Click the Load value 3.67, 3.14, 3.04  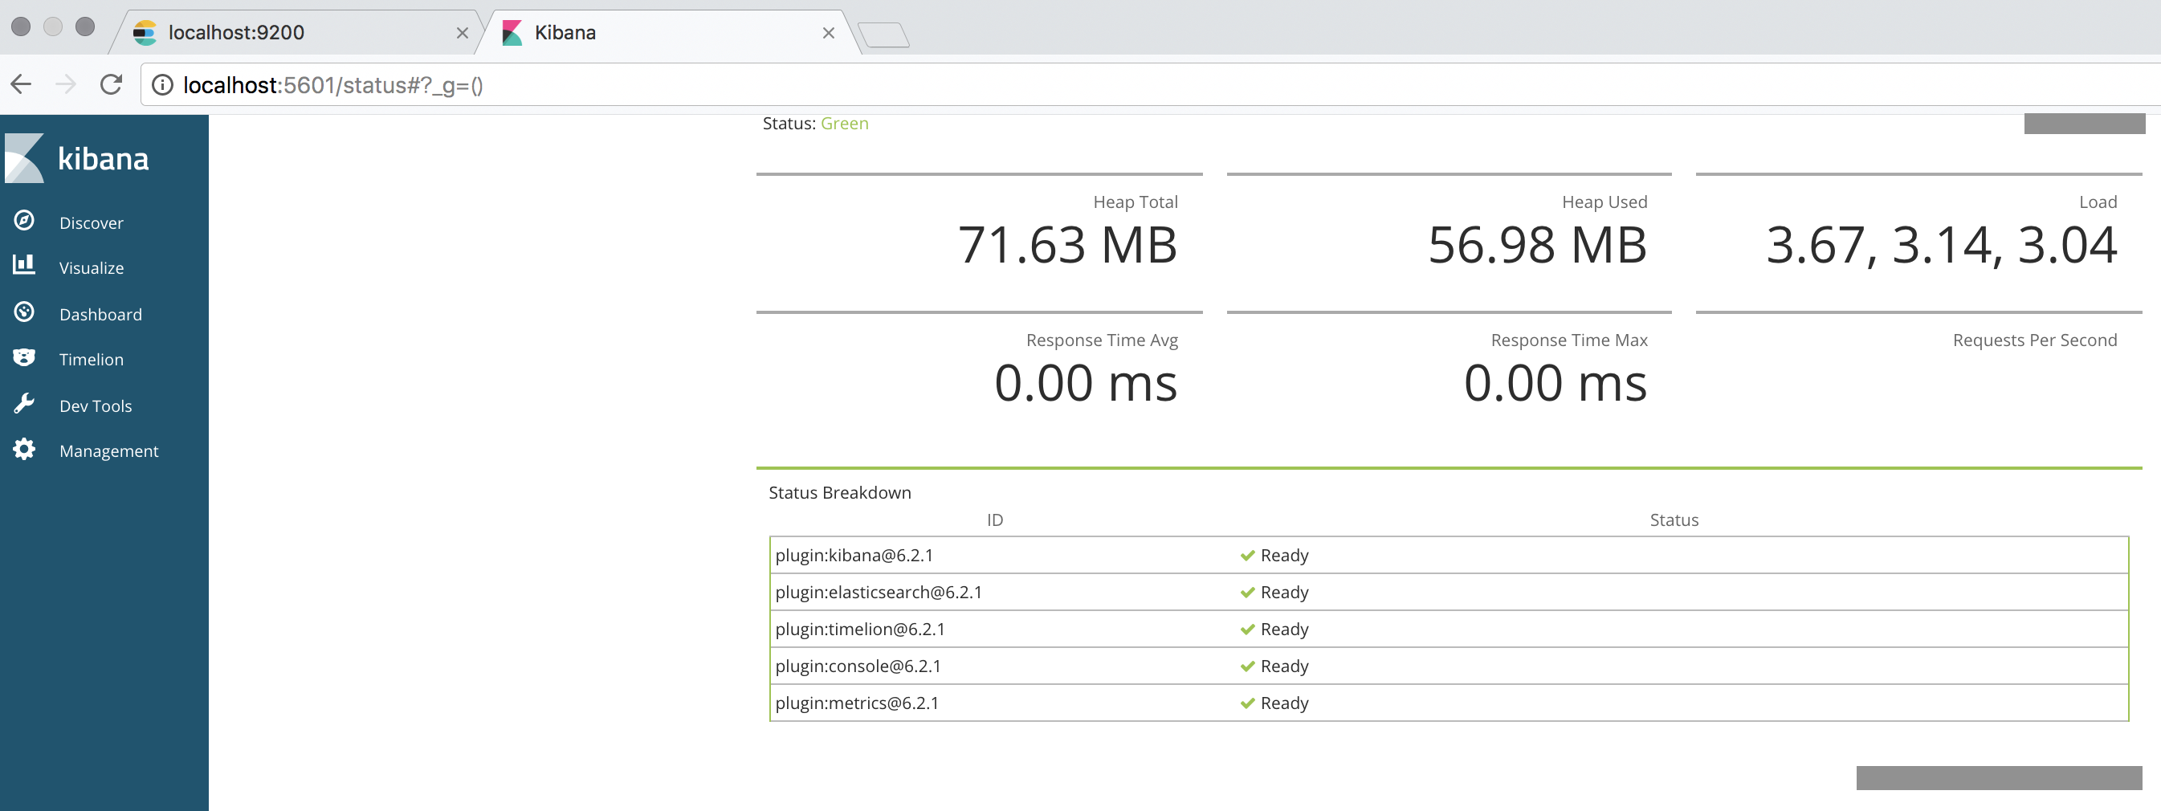(1941, 245)
